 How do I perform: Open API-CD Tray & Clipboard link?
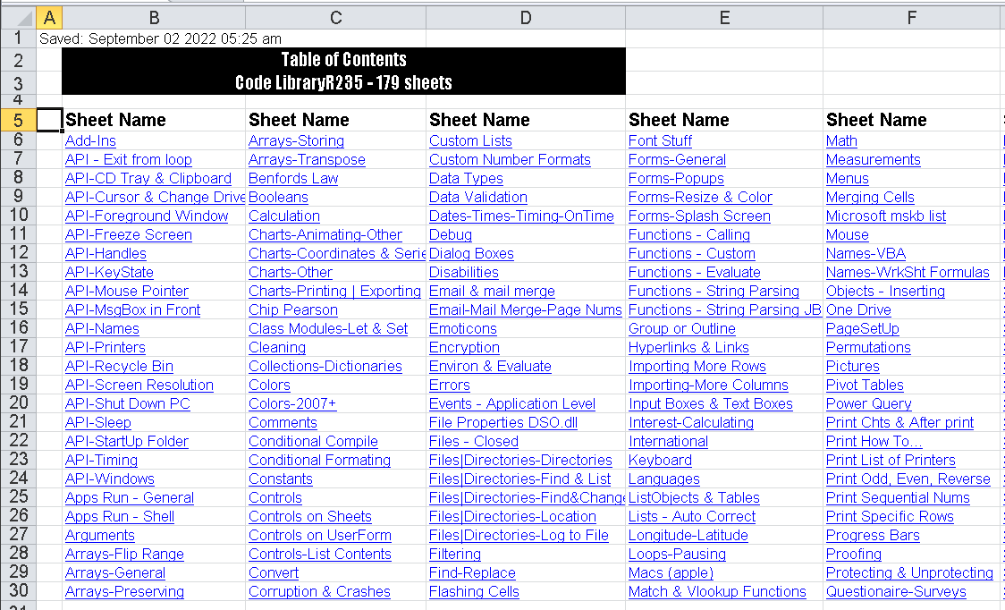[x=148, y=178]
